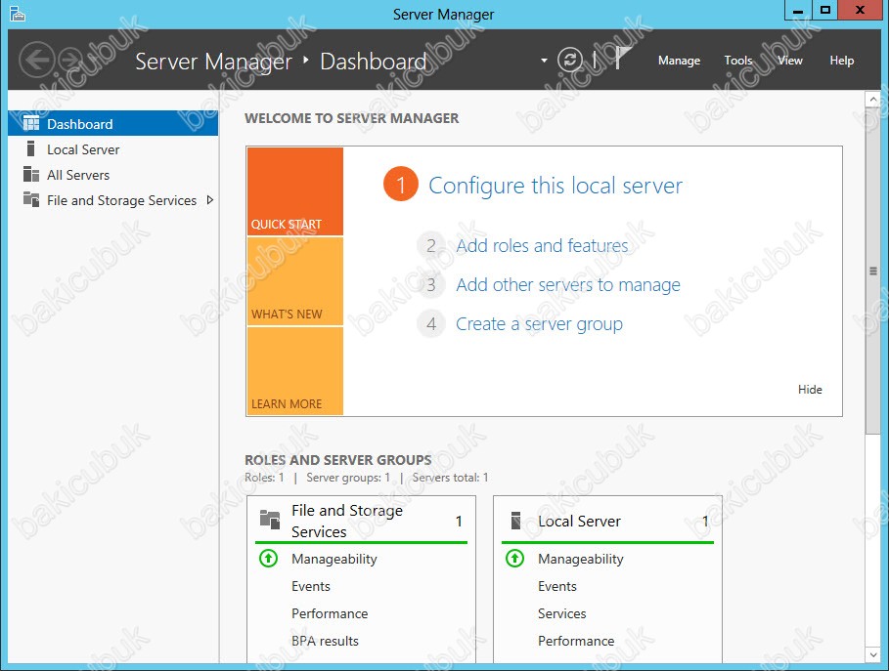The image size is (889, 671).
Task: Open the breadcrumb dropdown arrow in header
Action: [x=544, y=60]
